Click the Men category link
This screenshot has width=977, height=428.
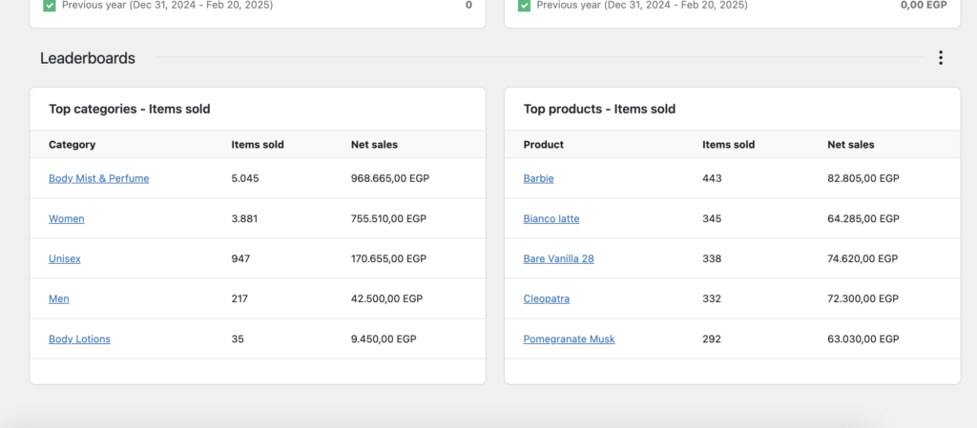tap(58, 298)
